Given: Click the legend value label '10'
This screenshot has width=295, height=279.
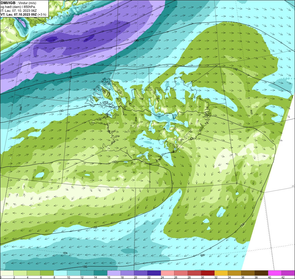Looking at the screenshot, I should [x=68, y=277].
